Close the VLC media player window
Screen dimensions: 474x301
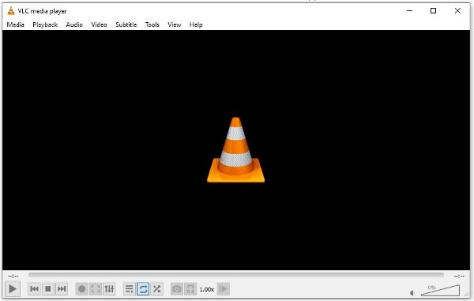pos(457,10)
